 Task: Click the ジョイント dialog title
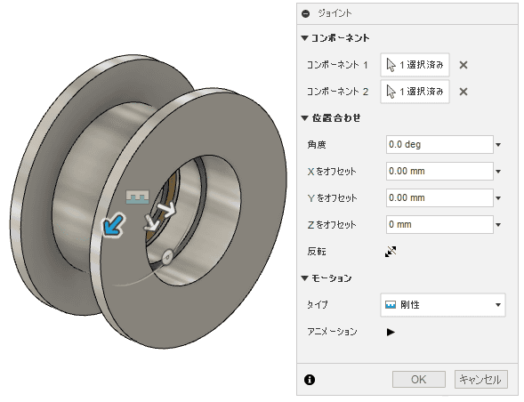click(335, 13)
